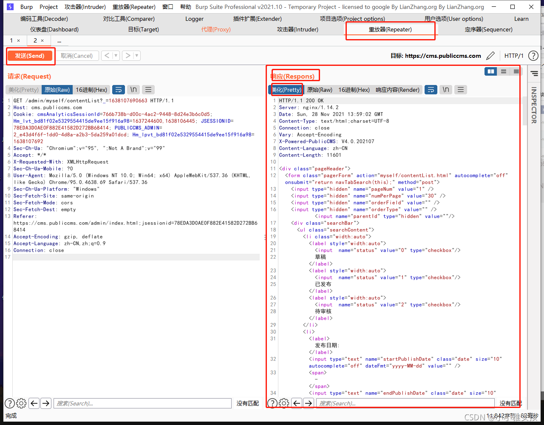Open help icon under the request pane

coord(9,403)
